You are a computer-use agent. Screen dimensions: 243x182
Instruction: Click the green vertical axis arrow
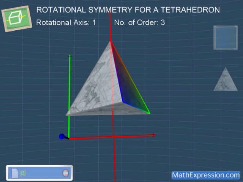coord(69,96)
